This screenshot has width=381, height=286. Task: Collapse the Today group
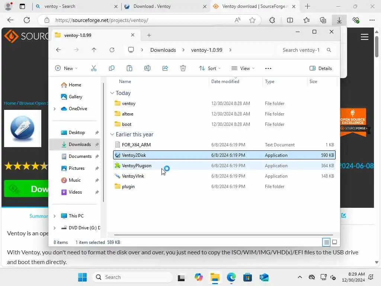point(112,93)
